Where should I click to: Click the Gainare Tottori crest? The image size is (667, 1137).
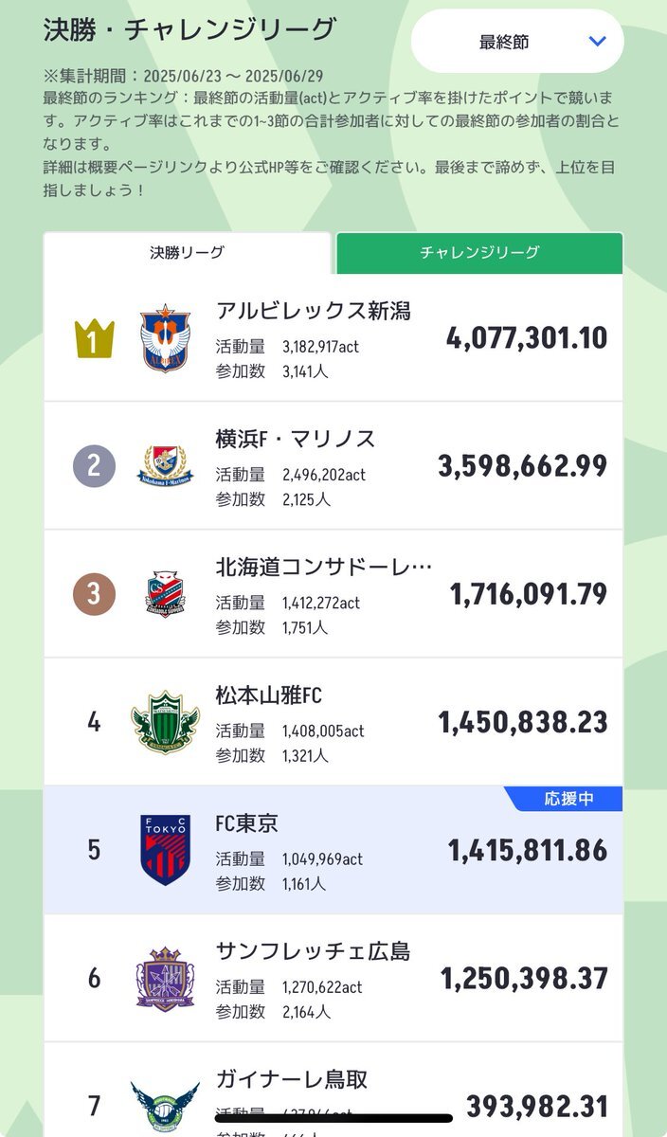[165, 1106]
